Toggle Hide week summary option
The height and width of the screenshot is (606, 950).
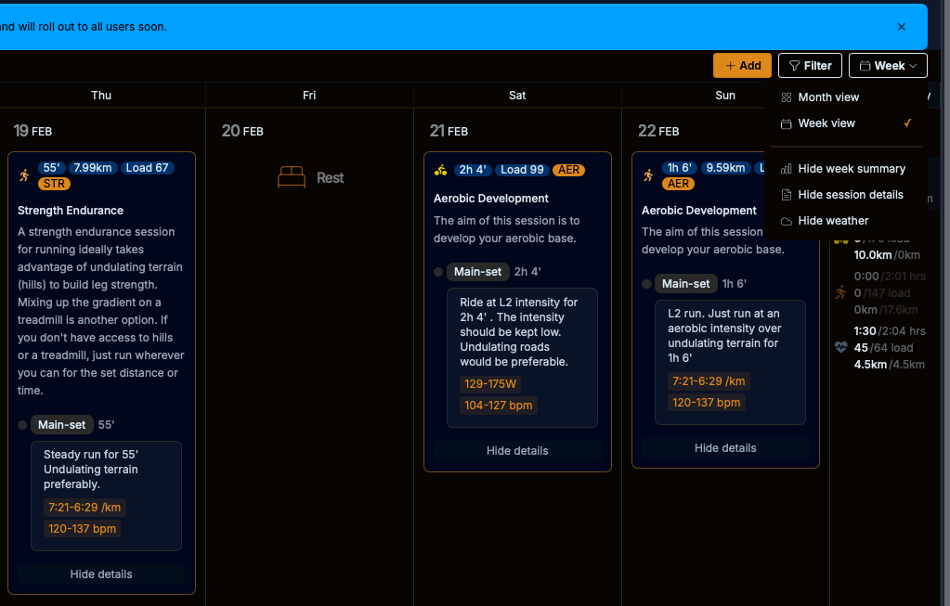(851, 169)
